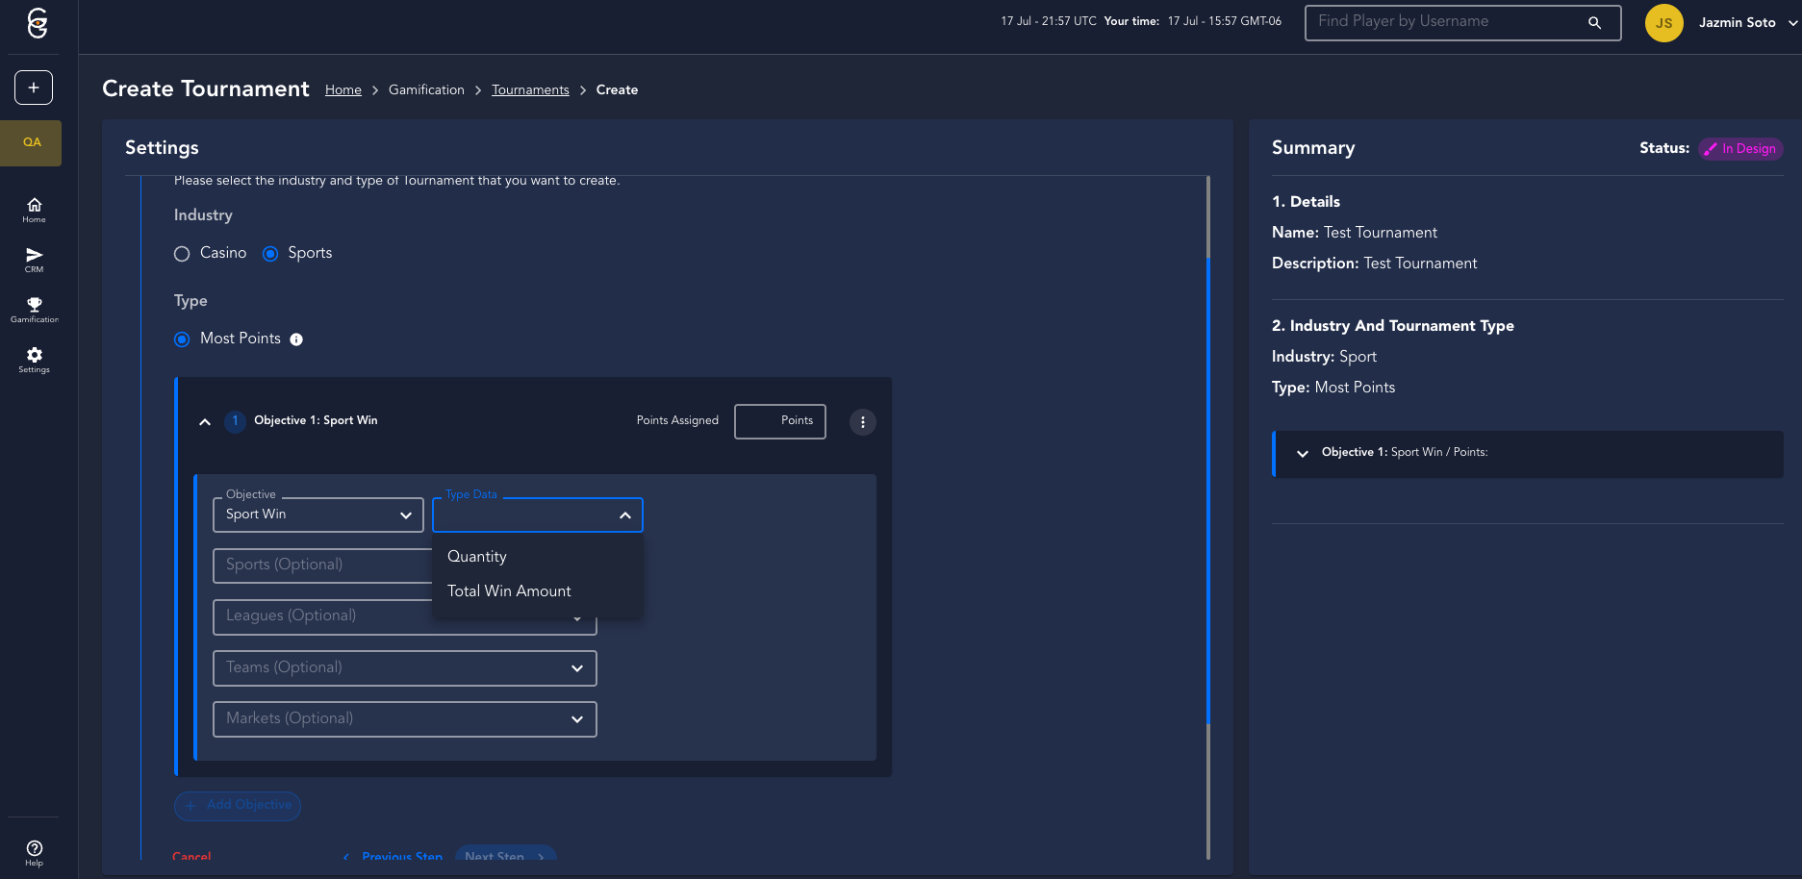Collapse Objective 1 panel with chevron
Screen dimensions: 1802x879
[x=205, y=422]
